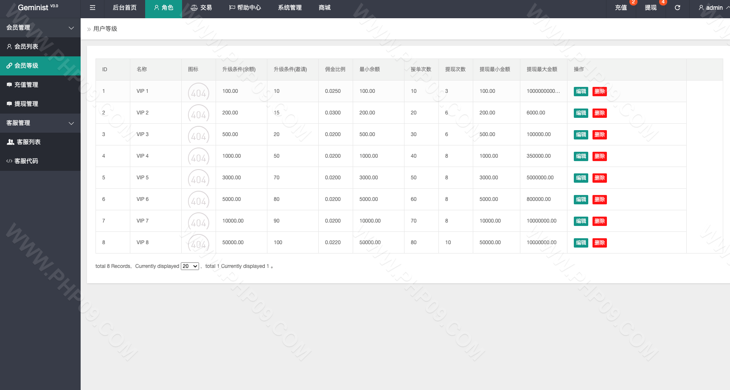Select 会员等级 in the sidebar
The image size is (730, 390).
point(26,66)
